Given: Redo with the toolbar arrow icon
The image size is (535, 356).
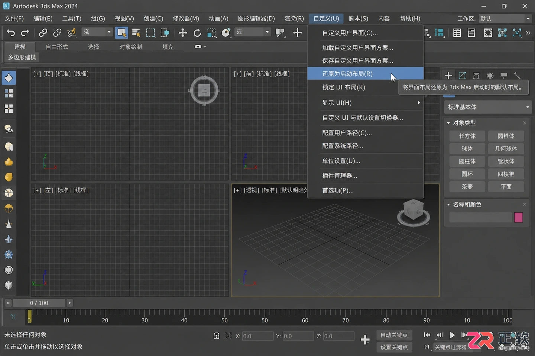Looking at the screenshot, I should point(25,33).
